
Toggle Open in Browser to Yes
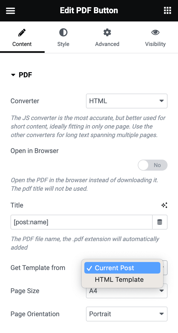click(152, 165)
